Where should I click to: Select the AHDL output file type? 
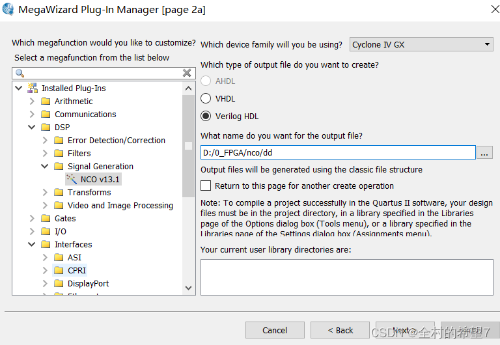point(206,81)
